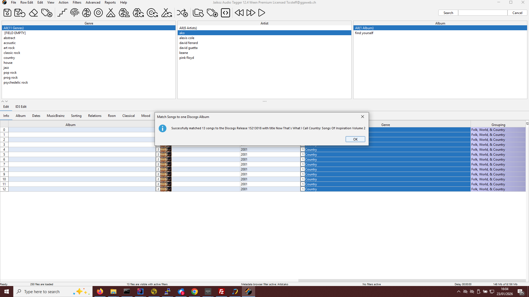Click the search text input field
Image resolution: width=529 pixels, height=297 pixels.
(482, 13)
